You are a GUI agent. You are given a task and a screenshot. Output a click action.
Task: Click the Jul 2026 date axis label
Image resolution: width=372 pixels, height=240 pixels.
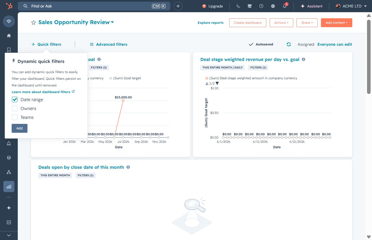coord(123,142)
